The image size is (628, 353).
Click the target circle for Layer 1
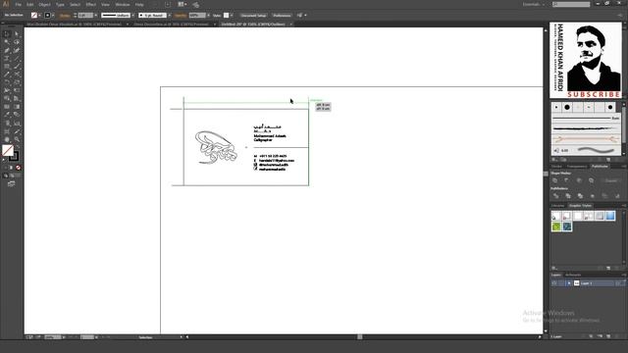[618, 283]
